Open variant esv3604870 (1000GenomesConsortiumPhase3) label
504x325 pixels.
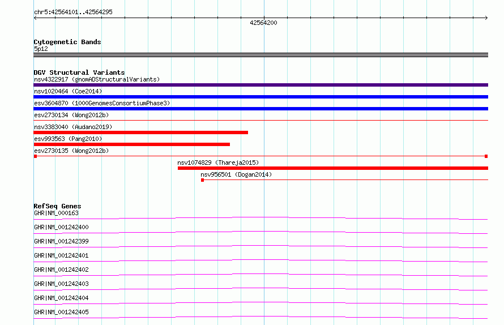point(102,103)
